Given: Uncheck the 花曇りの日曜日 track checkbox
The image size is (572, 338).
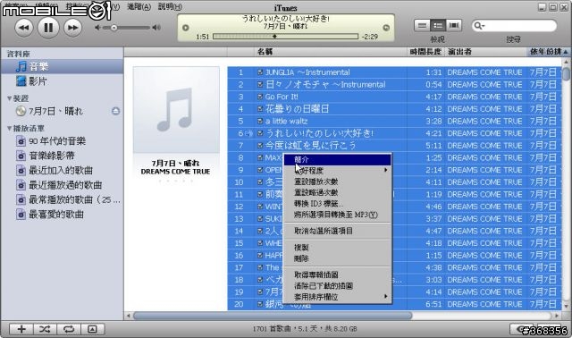Looking at the screenshot, I should pyautogui.click(x=260, y=109).
